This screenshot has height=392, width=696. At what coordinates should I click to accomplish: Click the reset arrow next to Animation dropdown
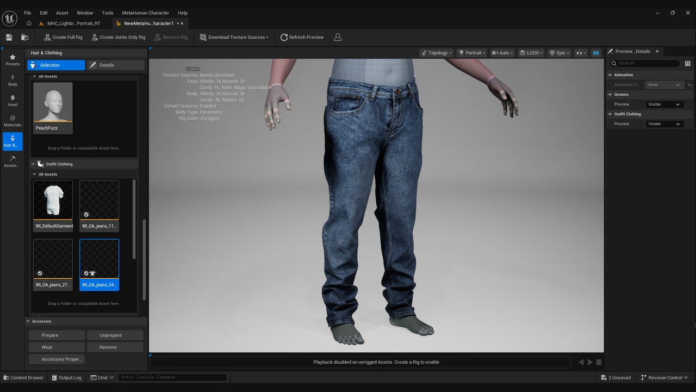(x=689, y=84)
